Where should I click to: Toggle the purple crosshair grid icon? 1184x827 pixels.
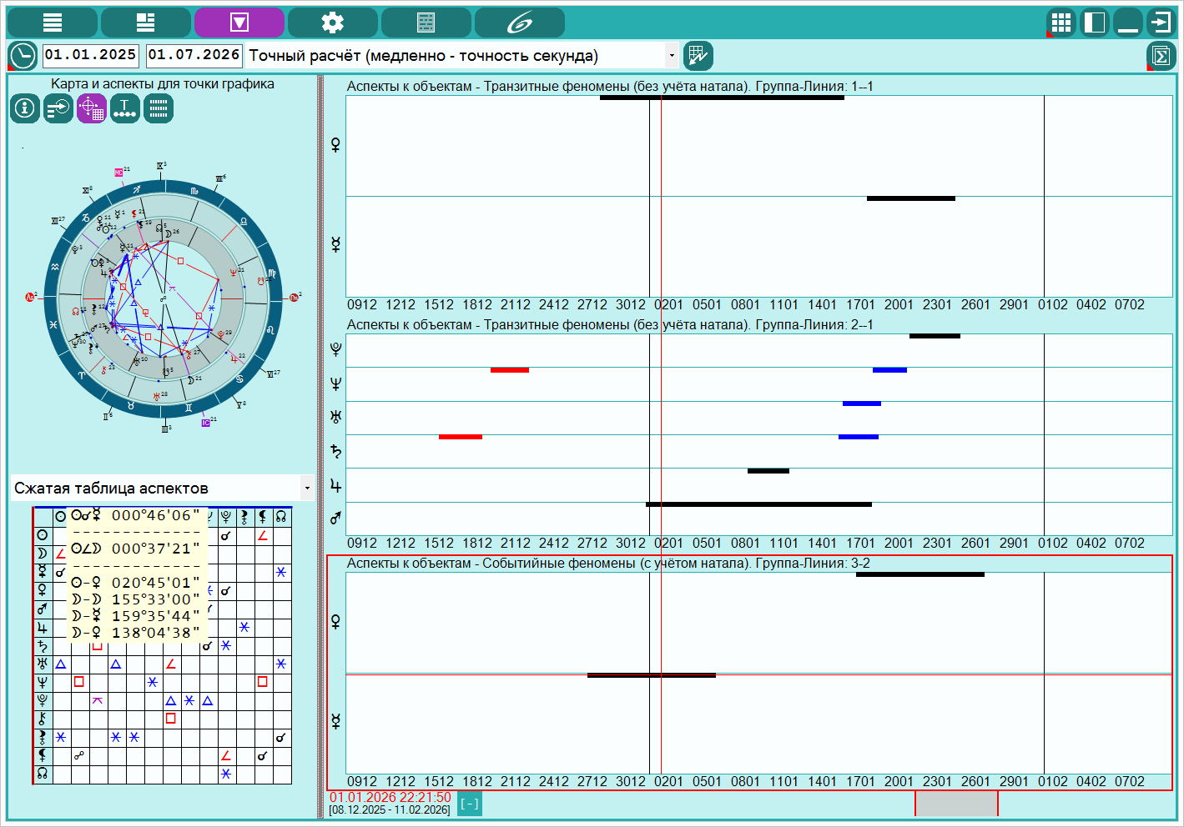92,108
